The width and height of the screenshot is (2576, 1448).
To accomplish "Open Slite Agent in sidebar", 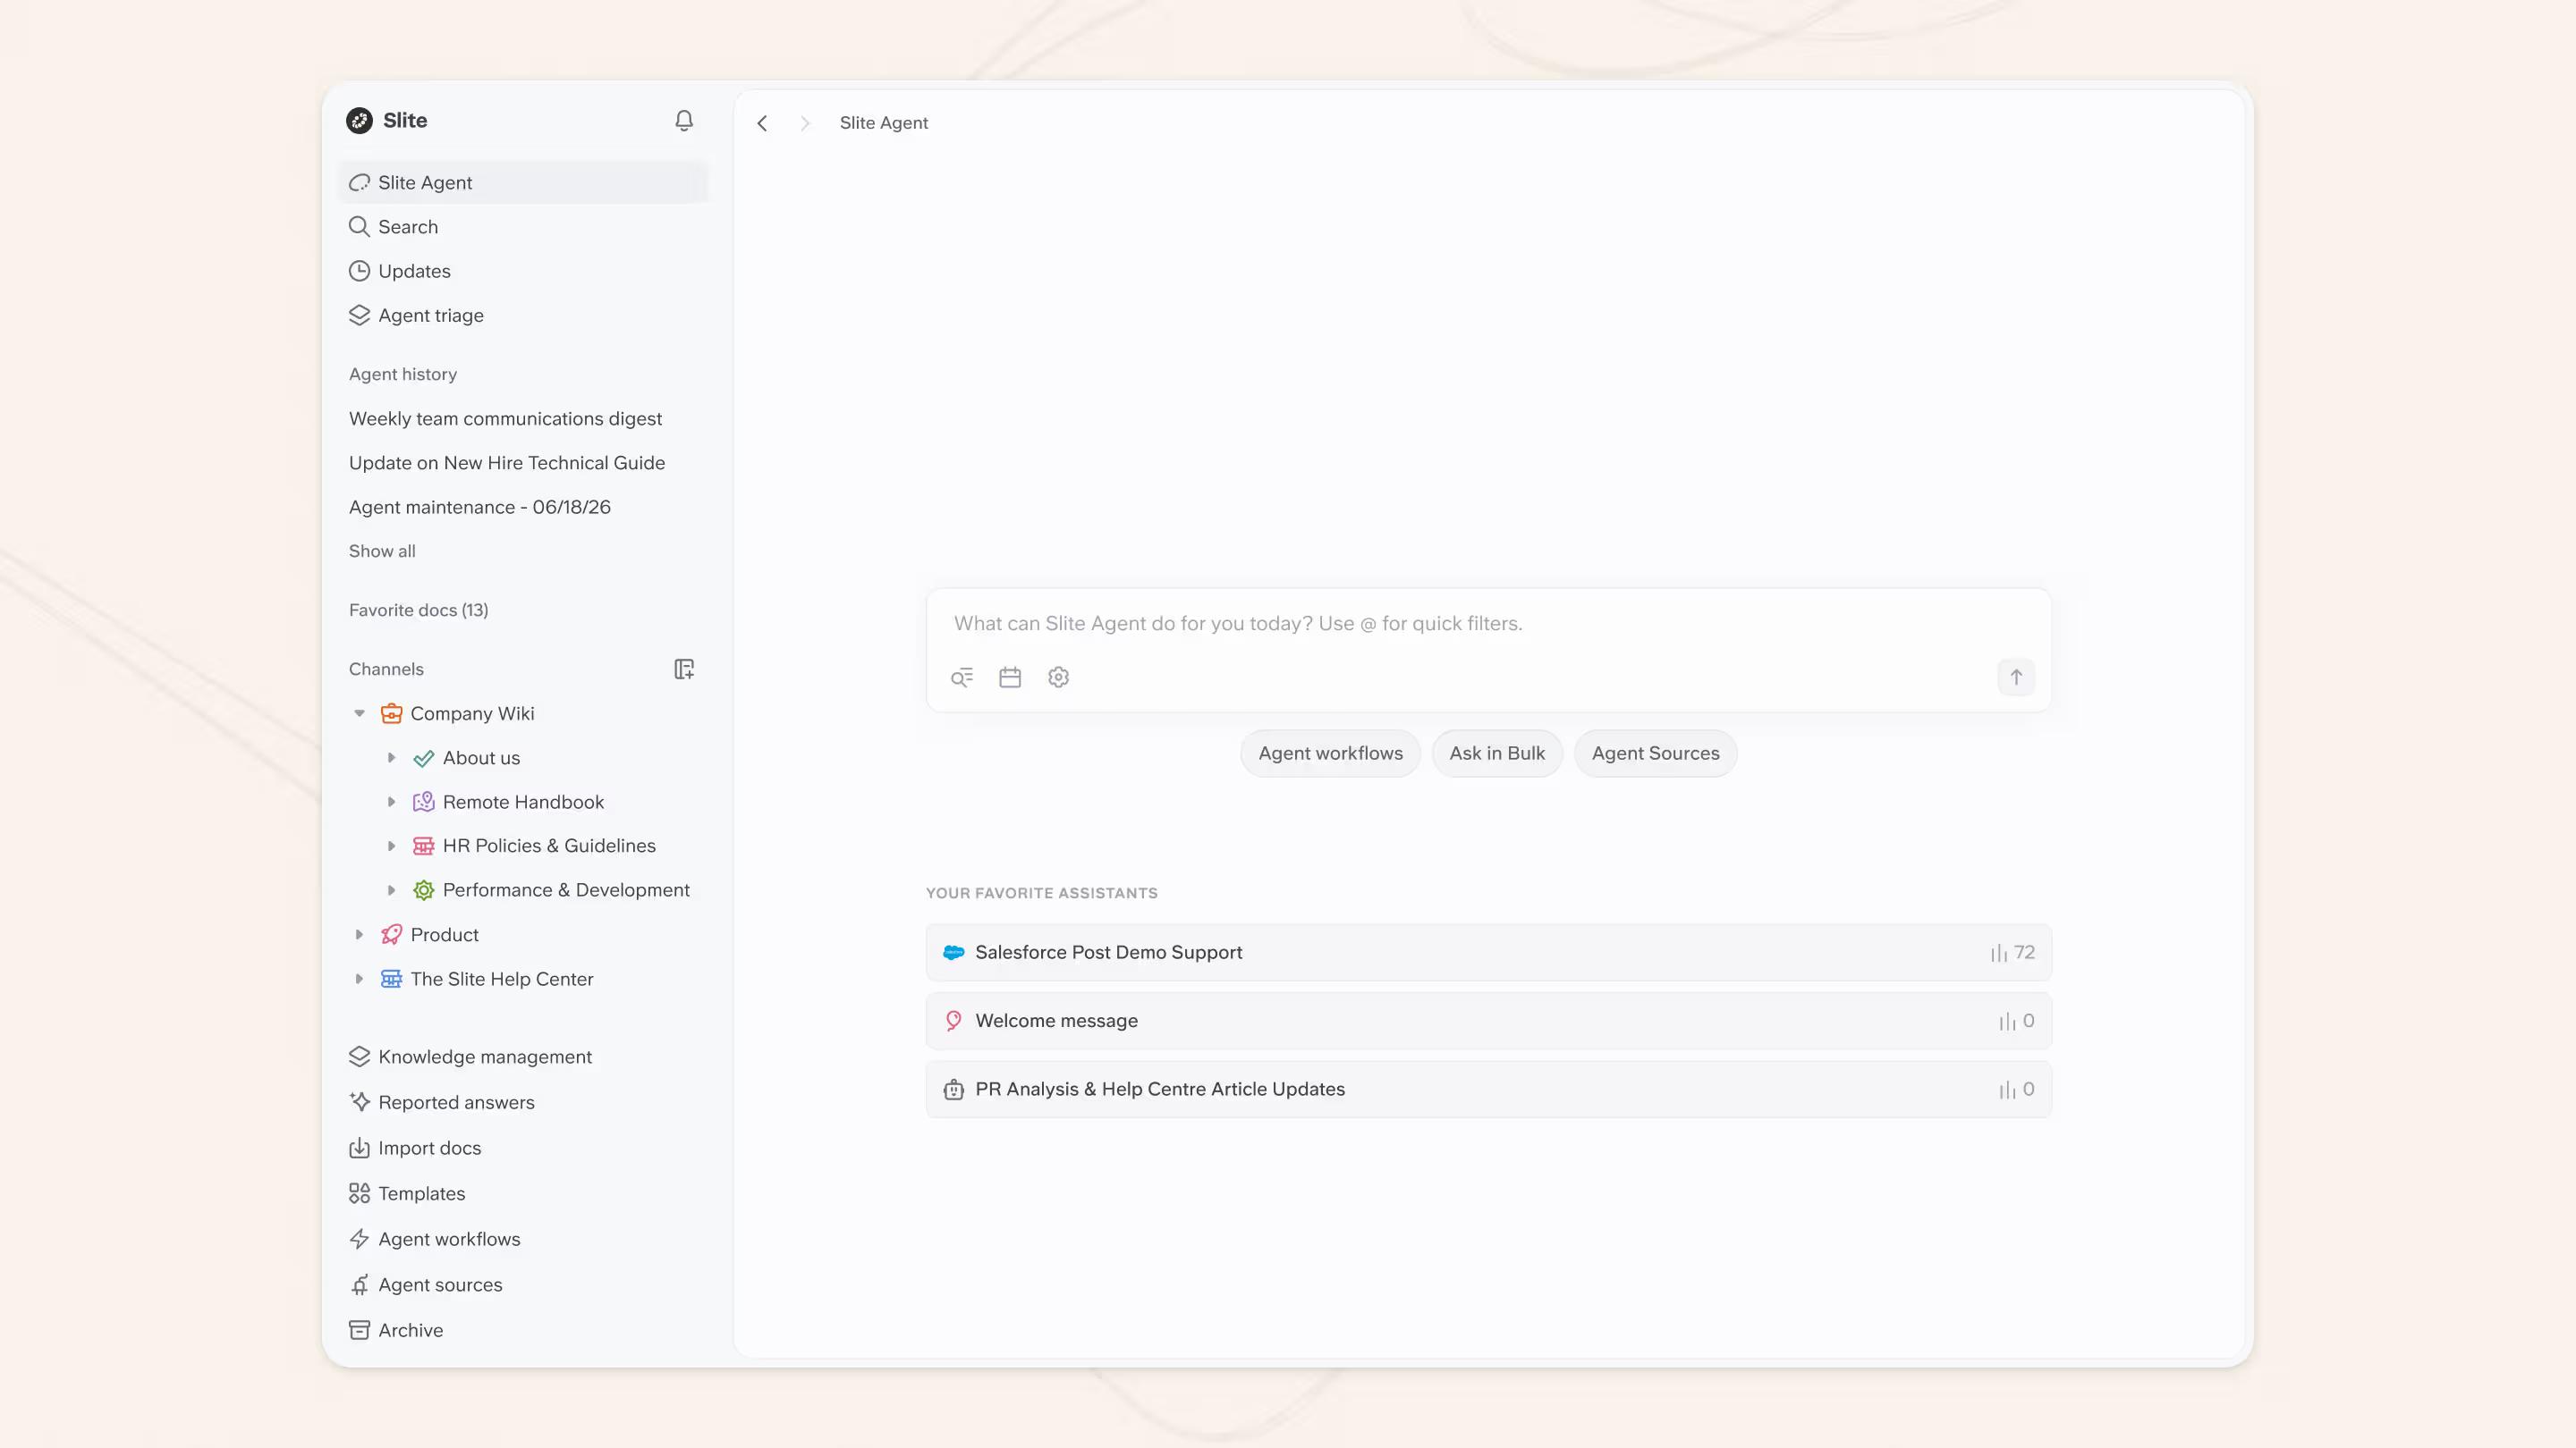I will pos(524,183).
